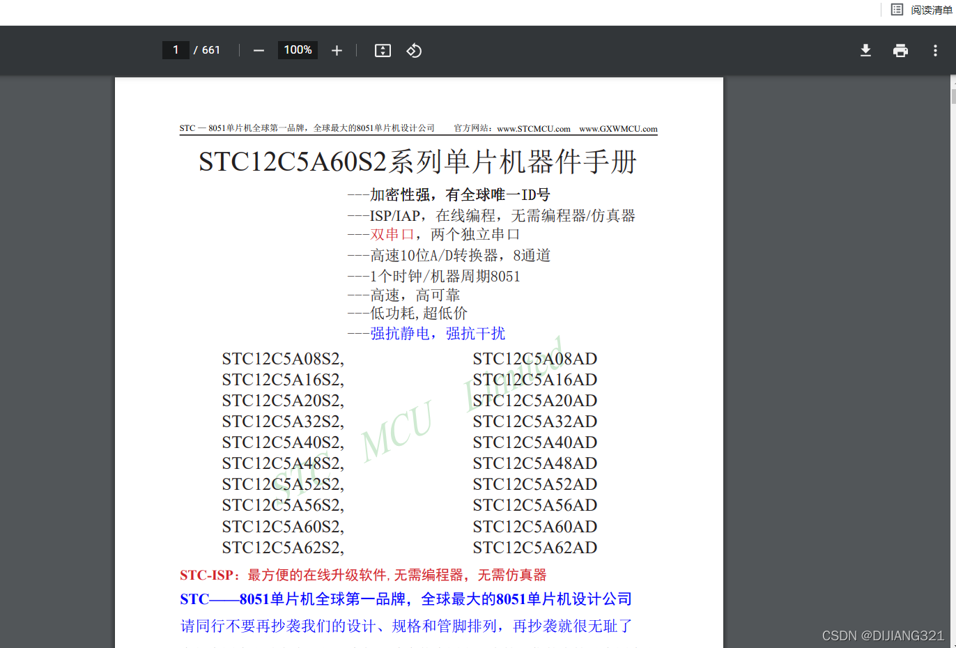Open the www.GXWMCU.com link
This screenshot has width=956, height=648.
tap(618, 129)
